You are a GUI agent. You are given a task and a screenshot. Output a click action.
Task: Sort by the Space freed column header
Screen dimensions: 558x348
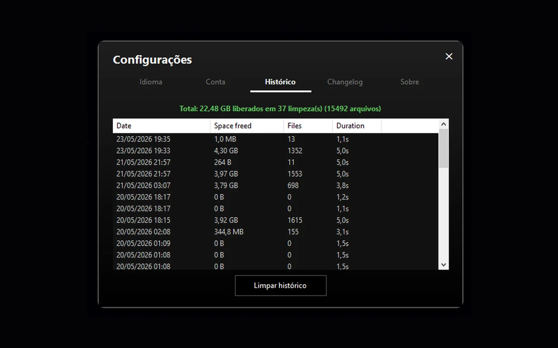click(x=247, y=126)
